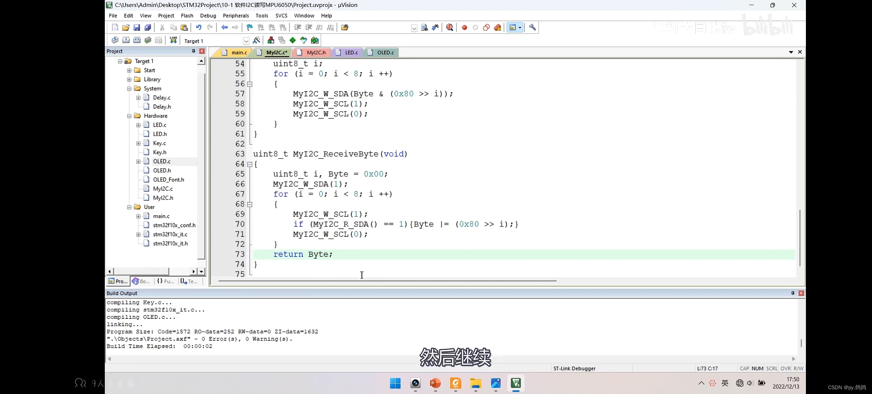Open a file with the folder icon
This screenshot has height=394, width=872.
(126, 27)
